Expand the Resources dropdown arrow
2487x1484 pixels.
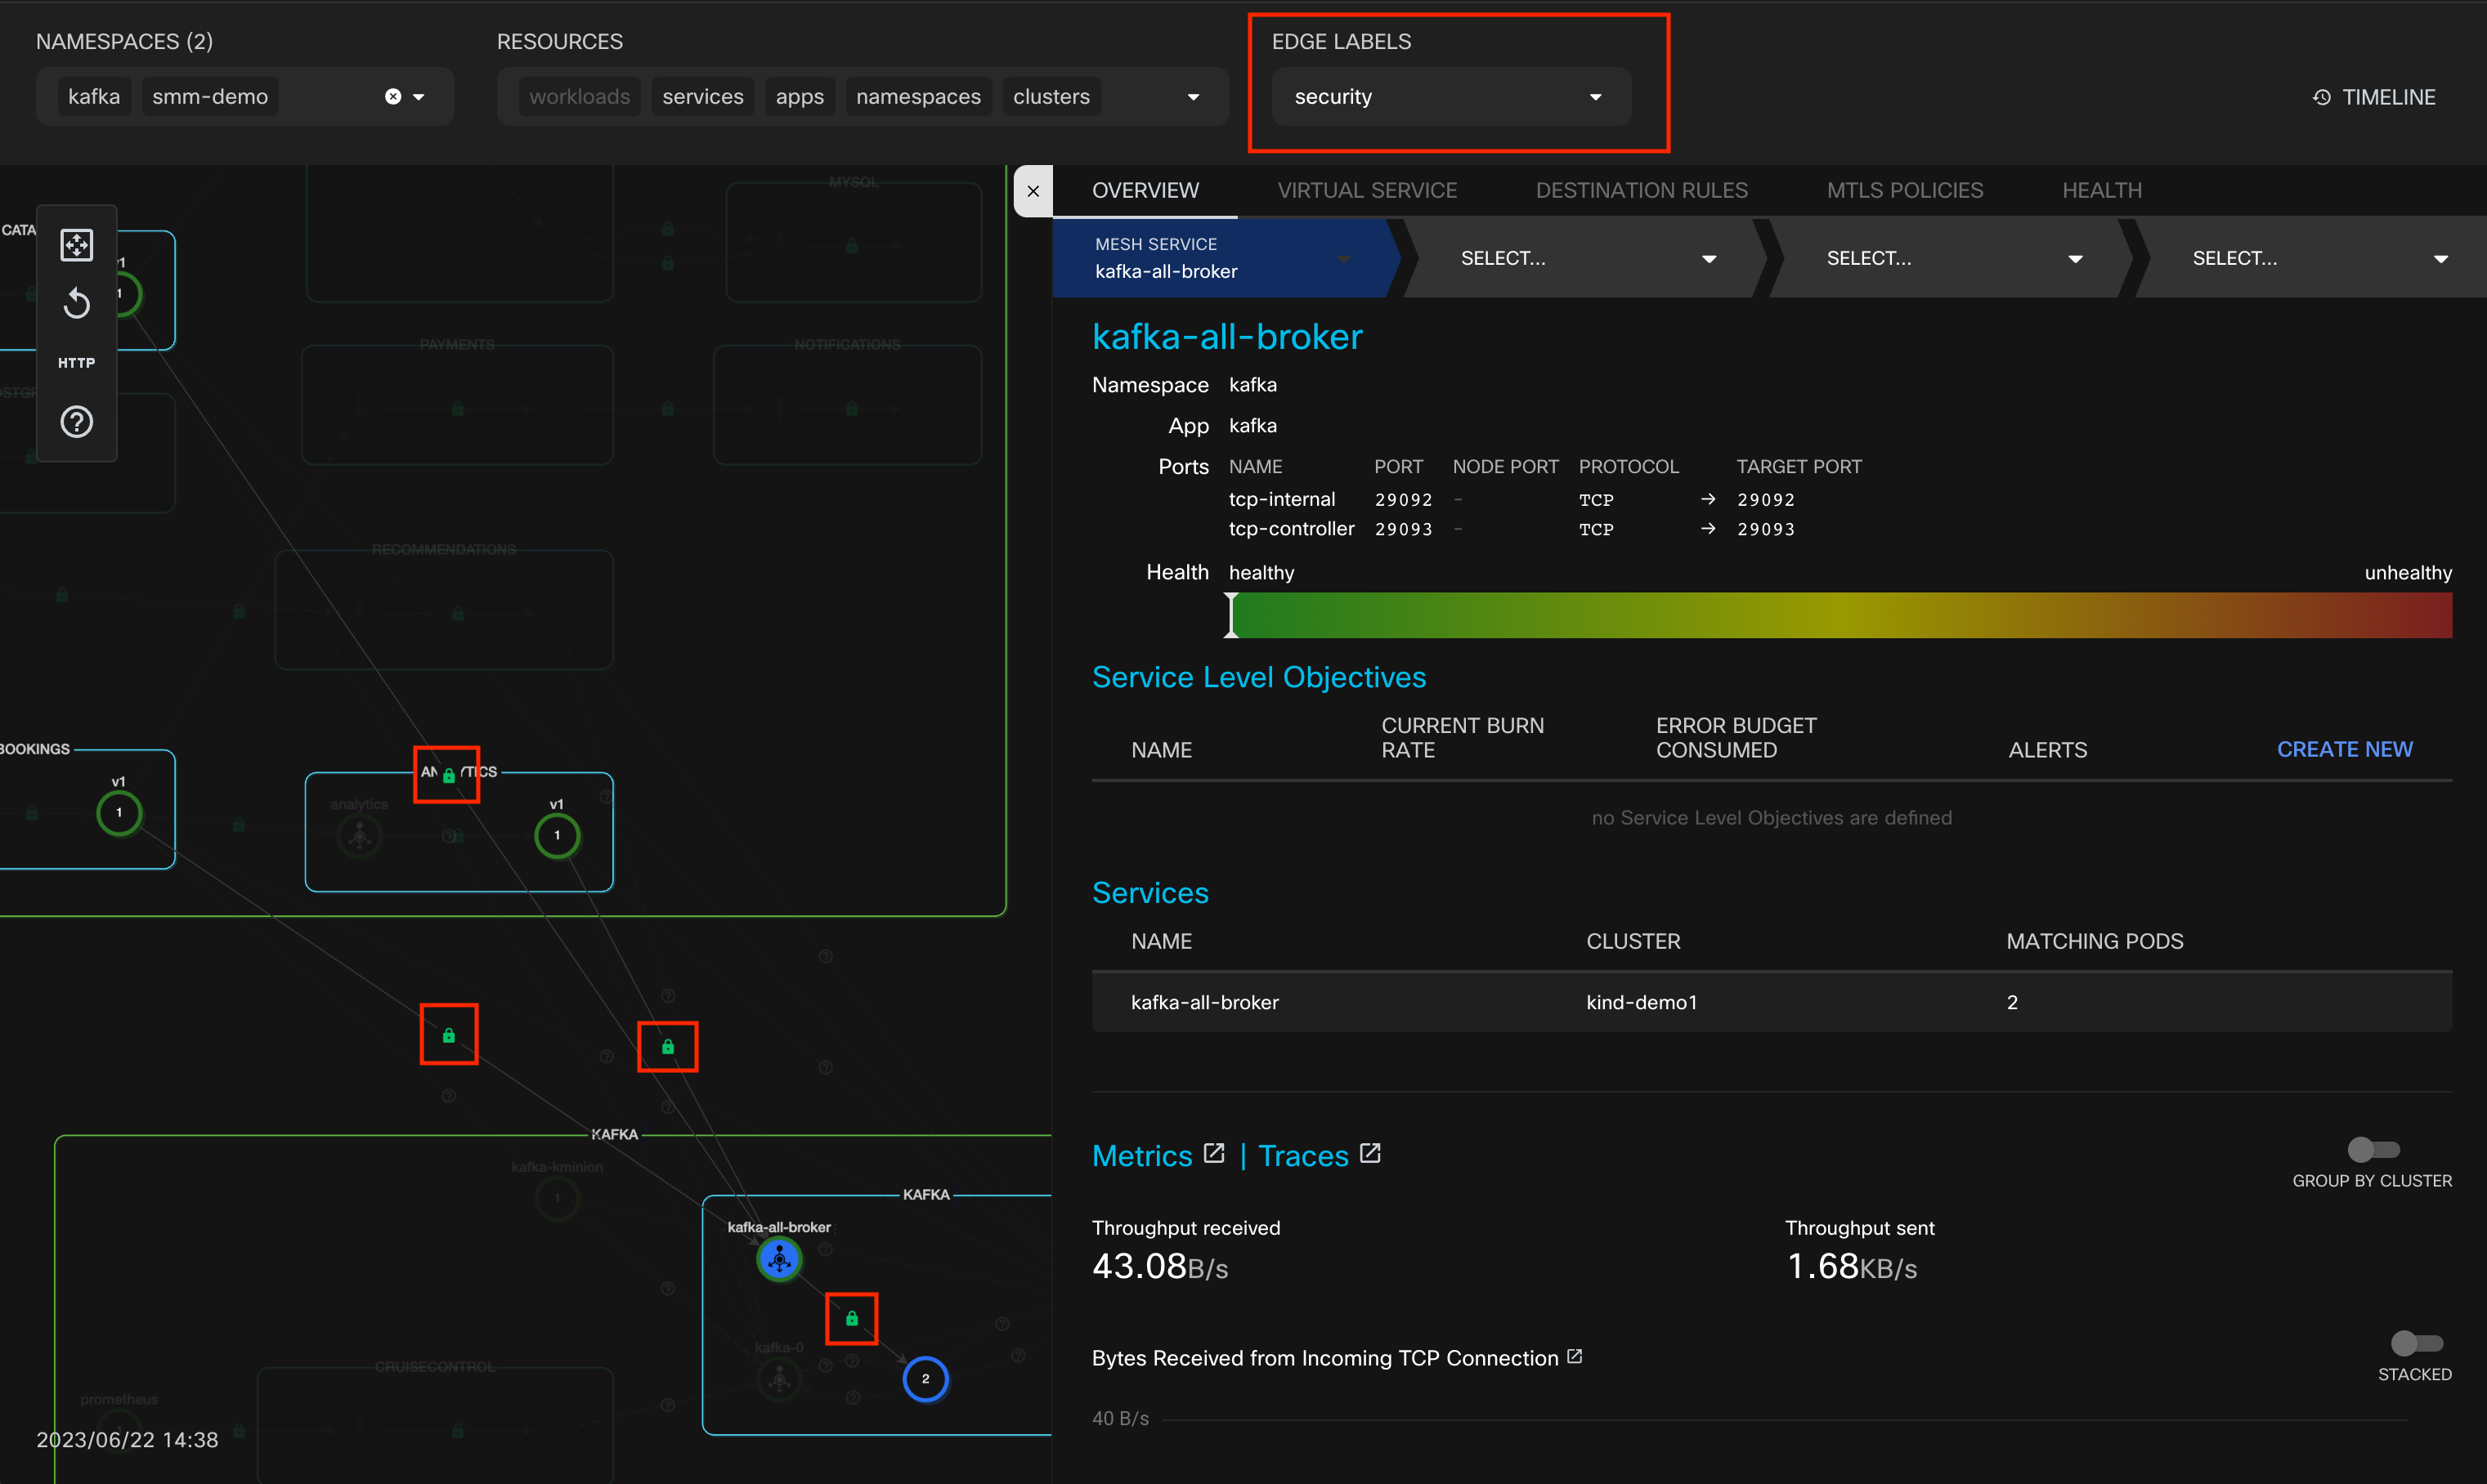coord(1194,97)
